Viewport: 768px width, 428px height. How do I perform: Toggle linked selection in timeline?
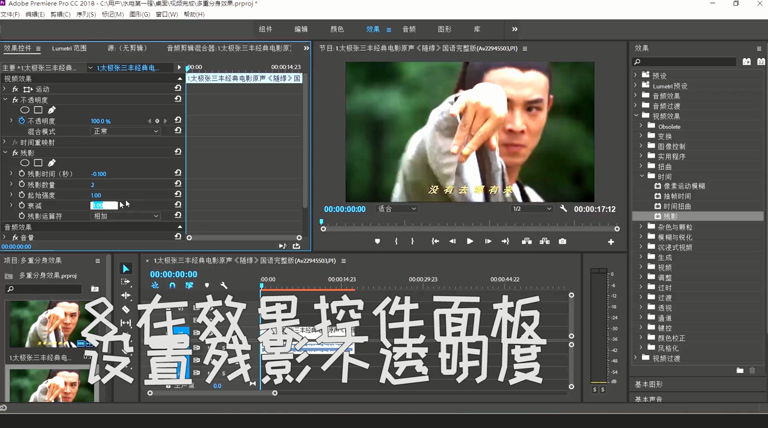coord(189,285)
